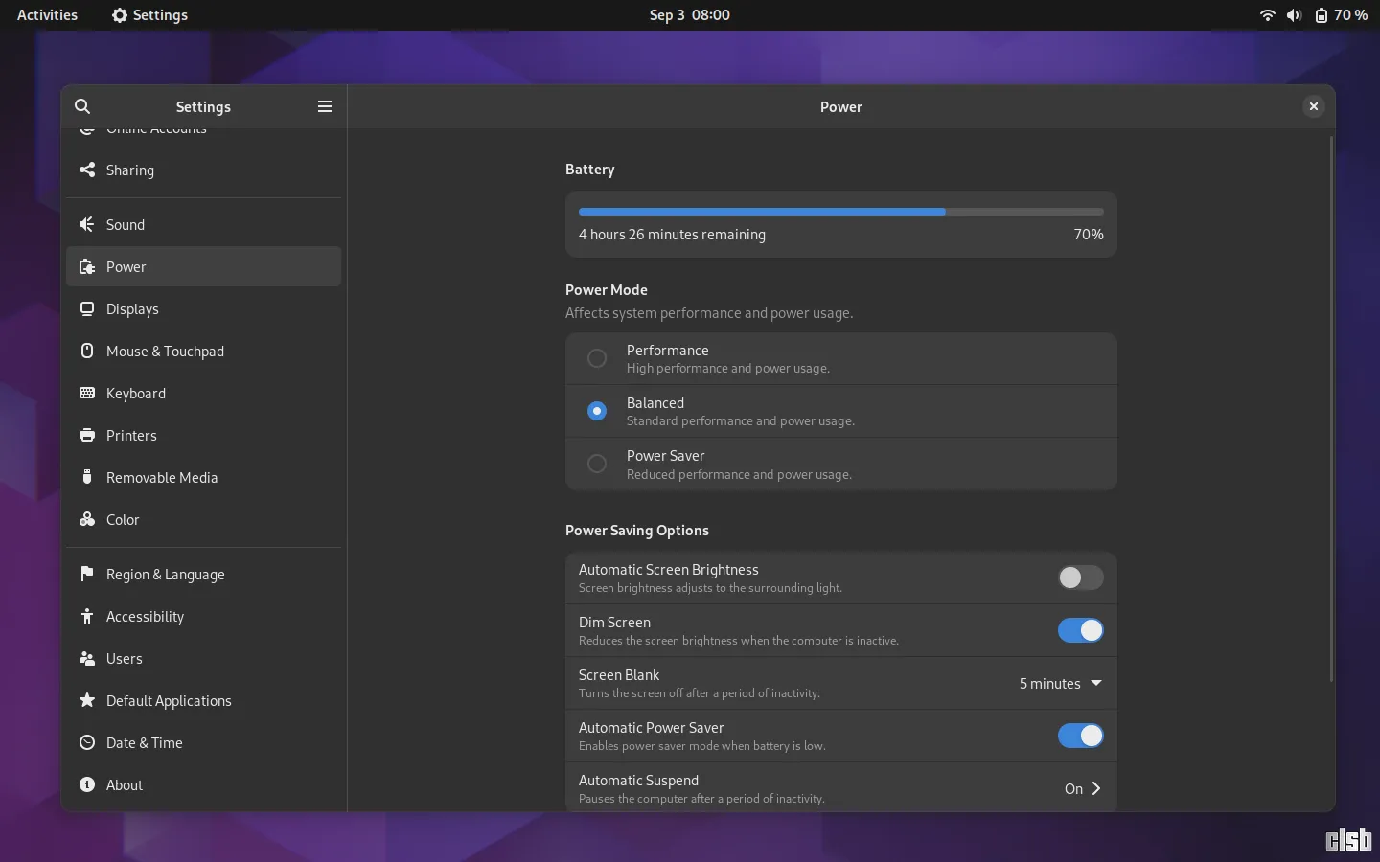The image size is (1380, 862).
Task: Choose the Power Saver radio option
Action: pyautogui.click(x=597, y=464)
